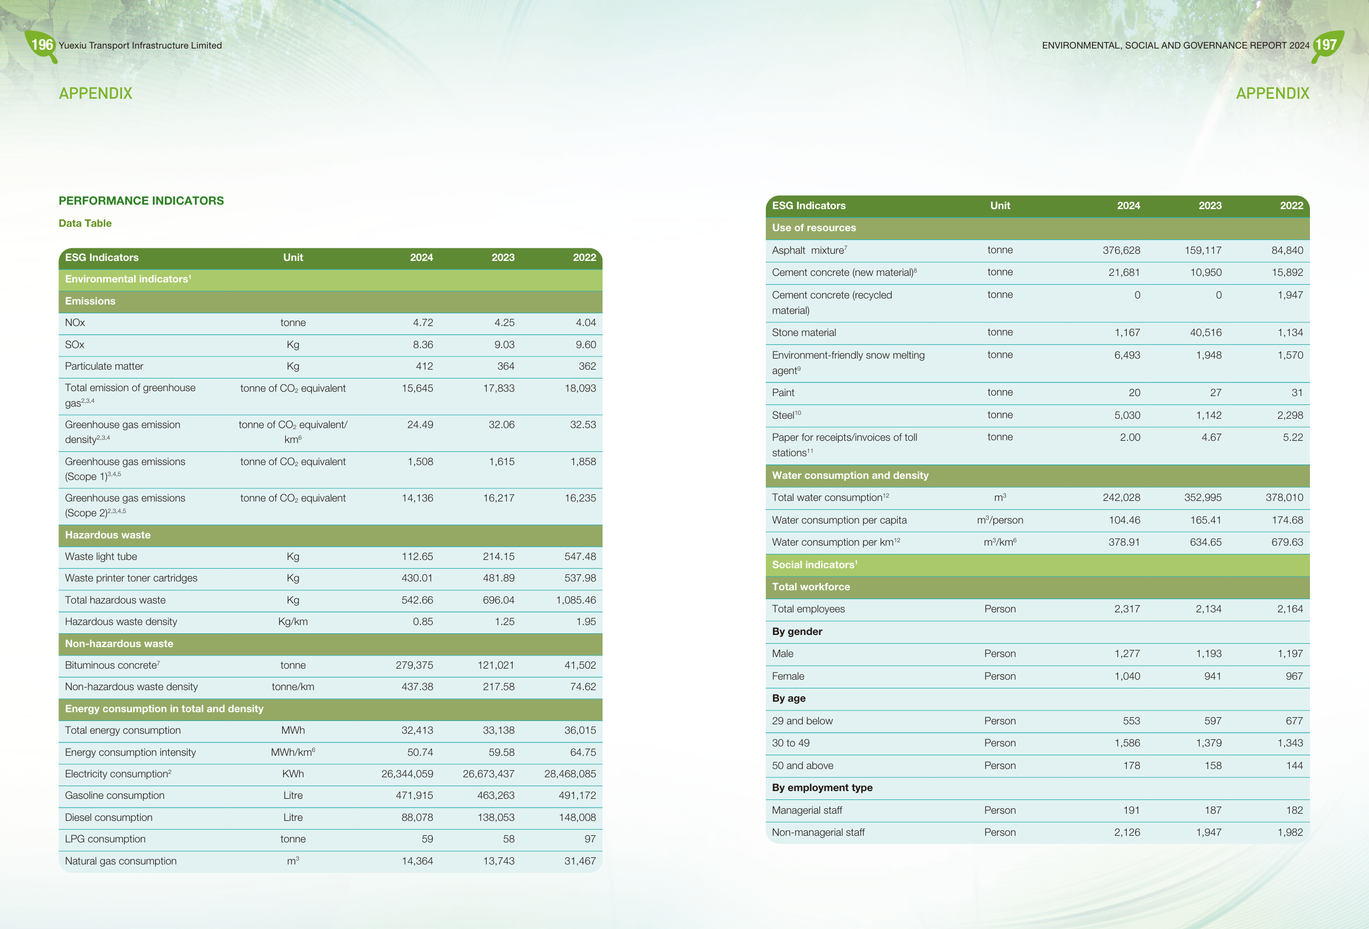Click electricity consumption 2024 value 26,344,059
1369x929 pixels.
point(407,774)
